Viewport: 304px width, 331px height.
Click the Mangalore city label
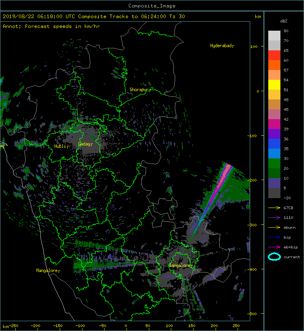48,270
